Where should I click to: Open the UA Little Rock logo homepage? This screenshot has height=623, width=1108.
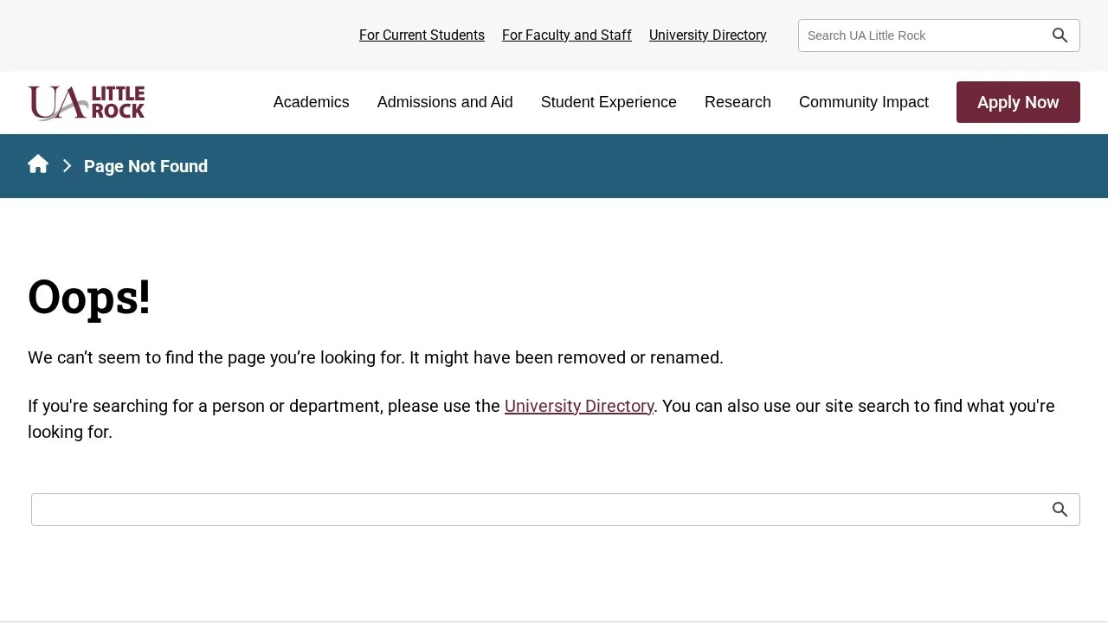pos(87,102)
